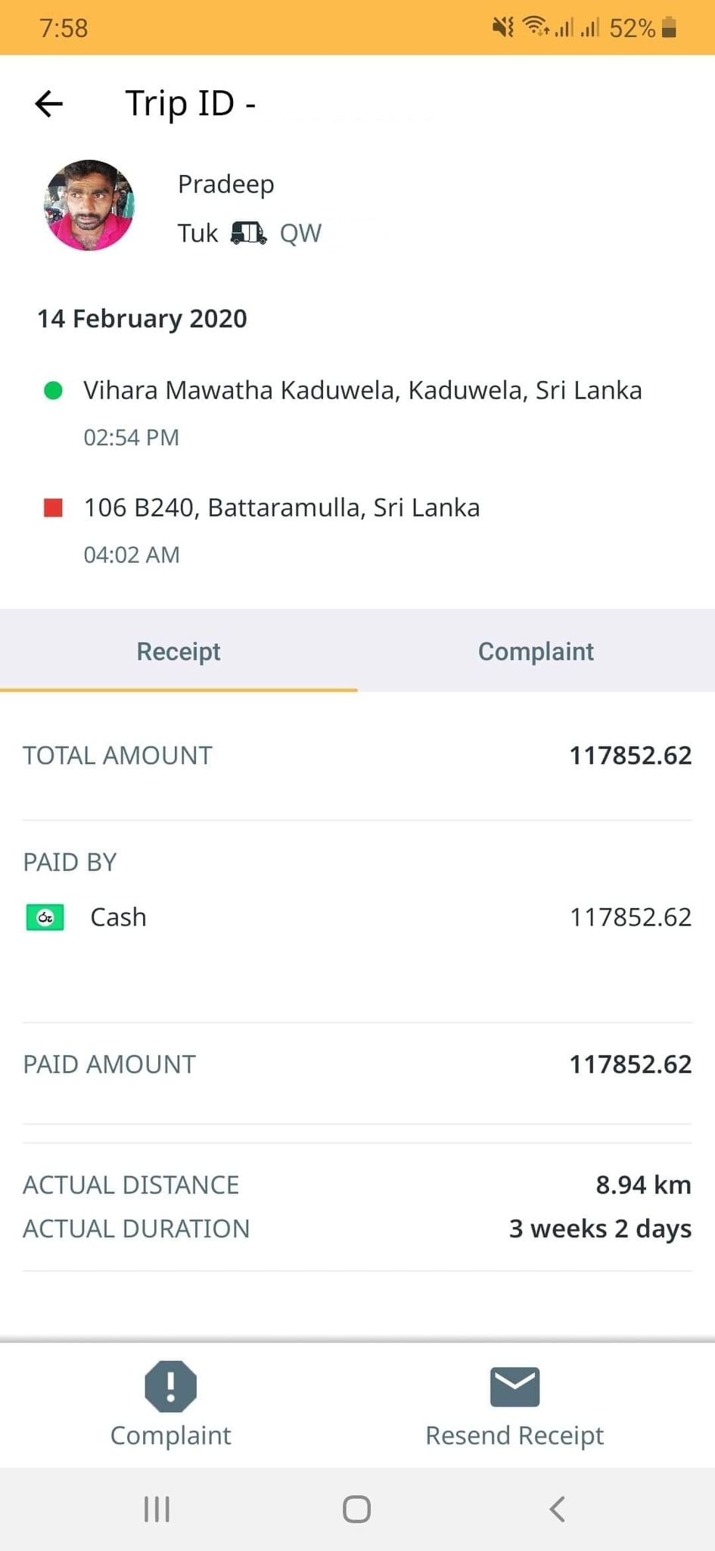Tap the Complaint label in the bottom bar
This screenshot has width=715, height=1551.
pyautogui.click(x=170, y=1435)
